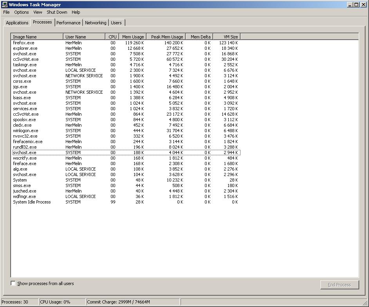Select the spoolsv.exe process row

(126, 120)
